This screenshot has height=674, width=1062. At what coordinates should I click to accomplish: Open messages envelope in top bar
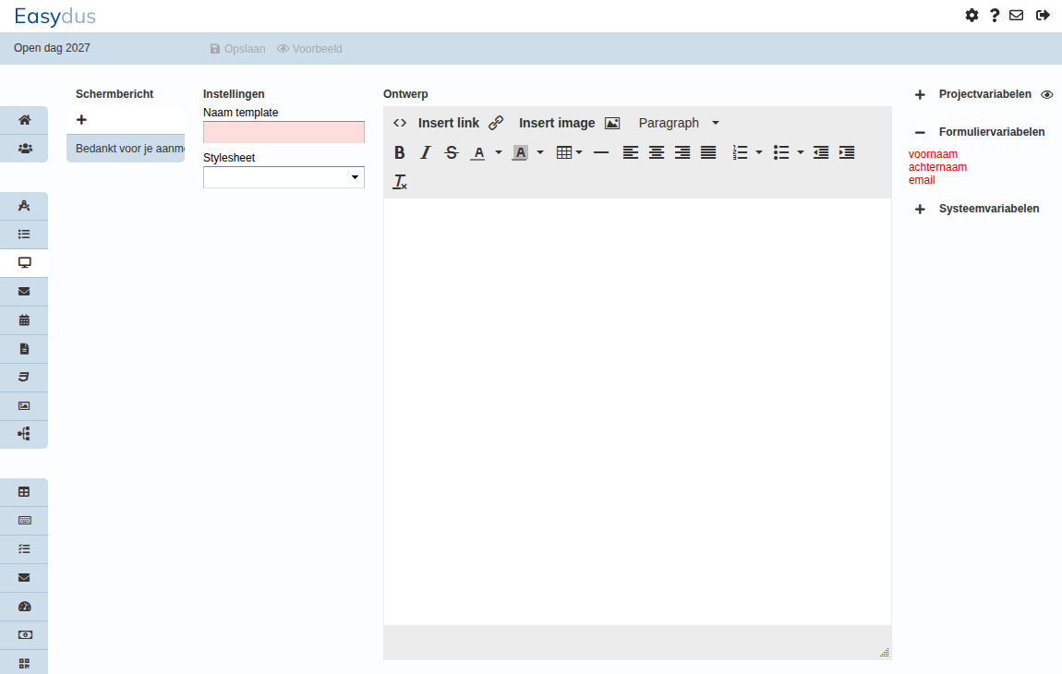pyautogui.click(x=1016, y=15)
